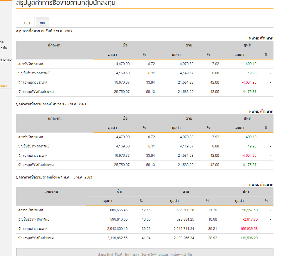Click buy value 686,665.45

tap(119, 210)
